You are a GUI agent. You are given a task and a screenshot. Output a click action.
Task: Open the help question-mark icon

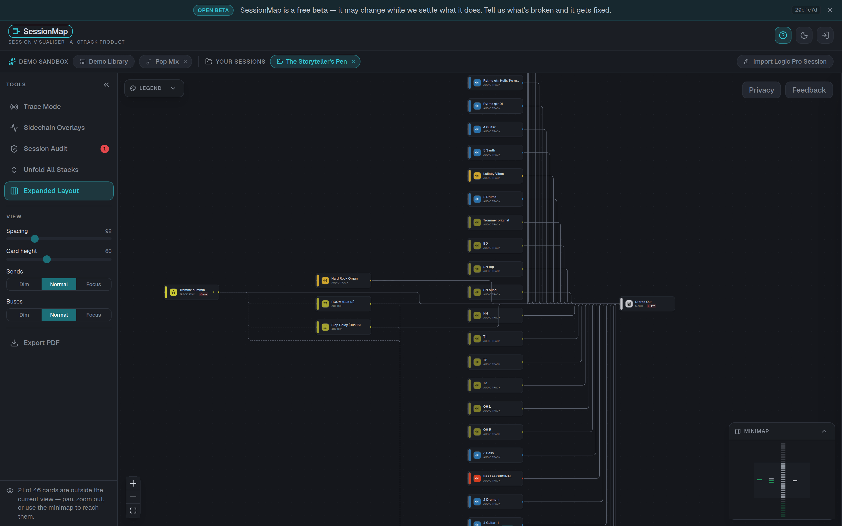[x=783, y=35]
